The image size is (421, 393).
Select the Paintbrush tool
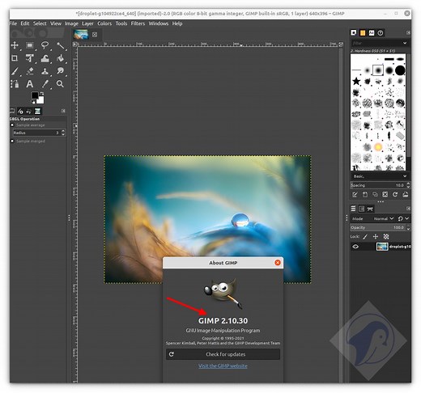[x=15, y=71]
